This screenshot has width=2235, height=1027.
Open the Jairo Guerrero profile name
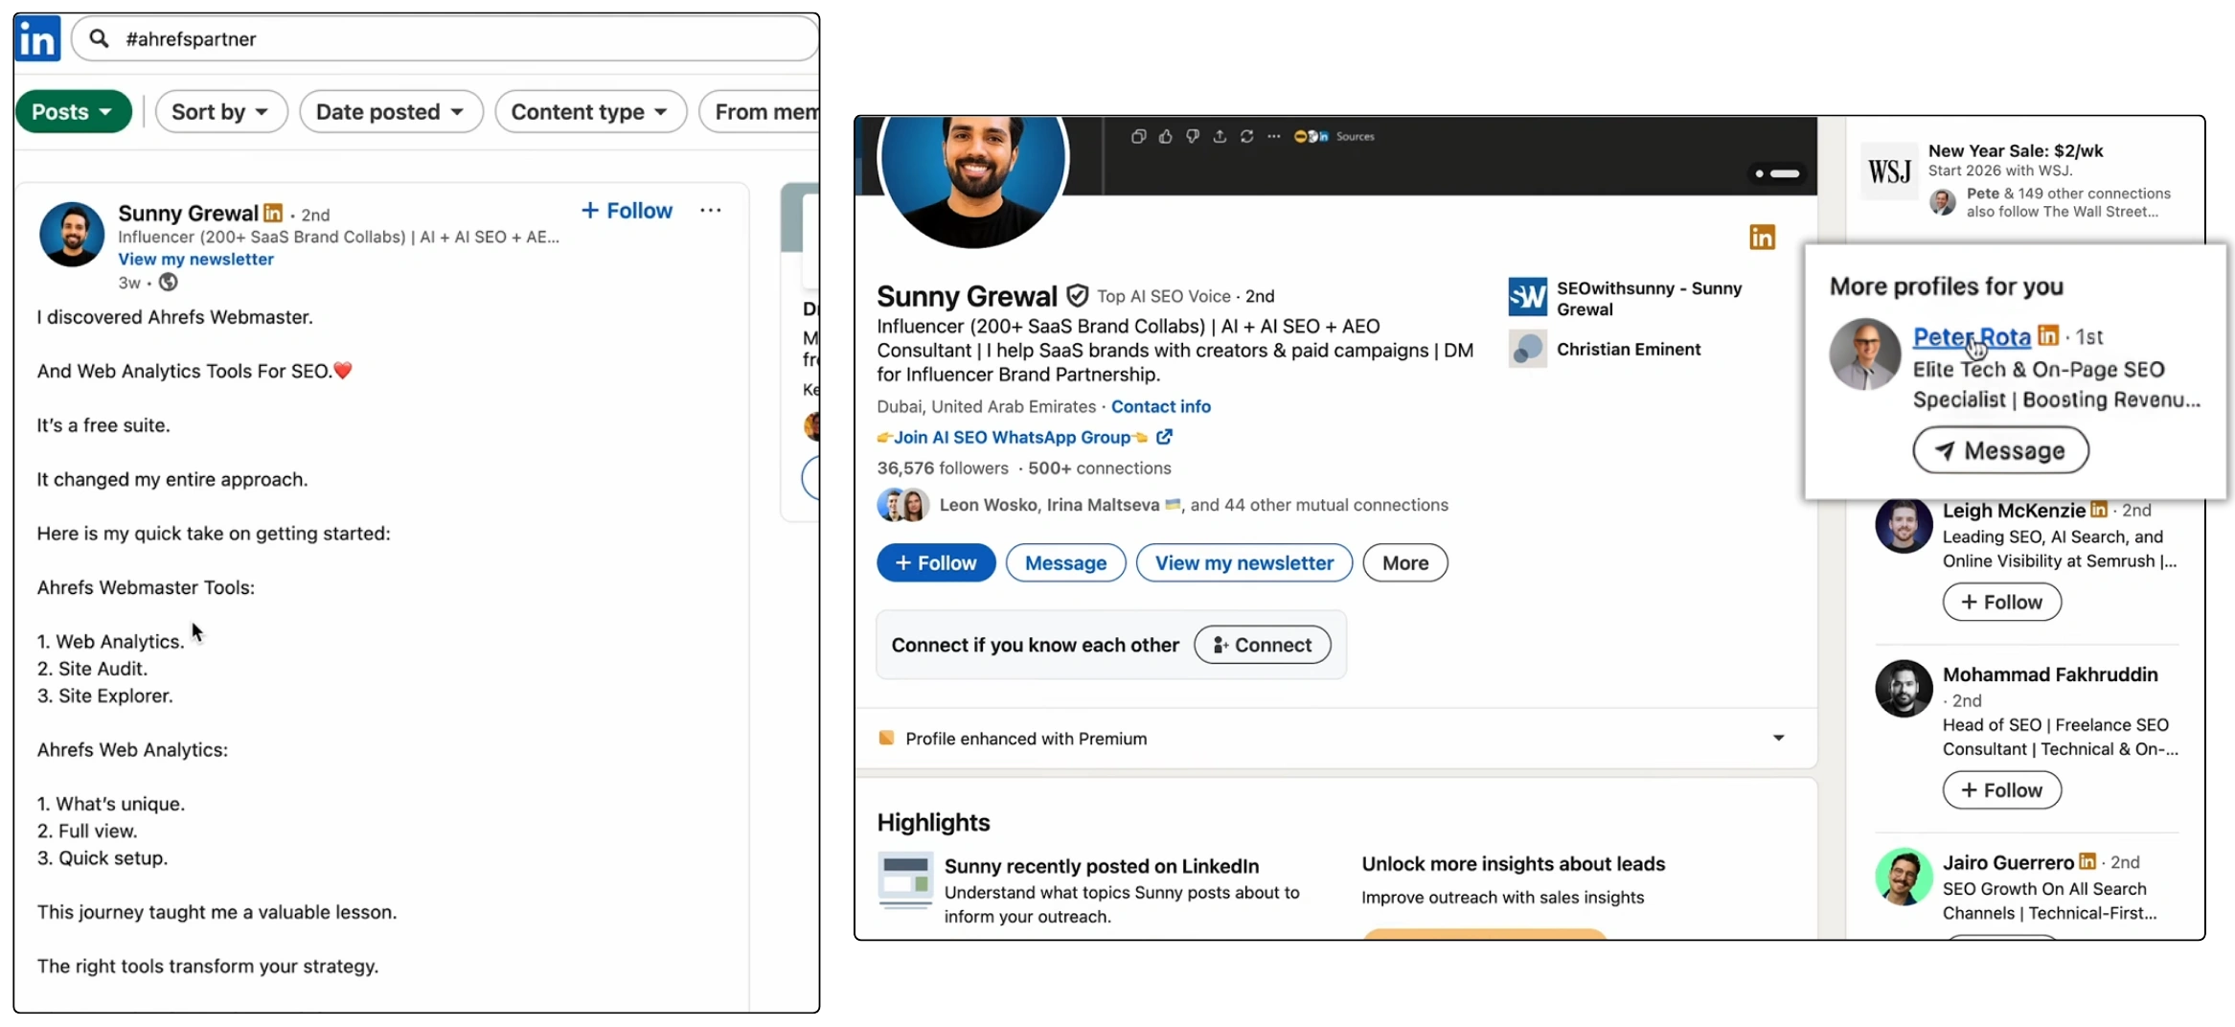[2008, 862]
